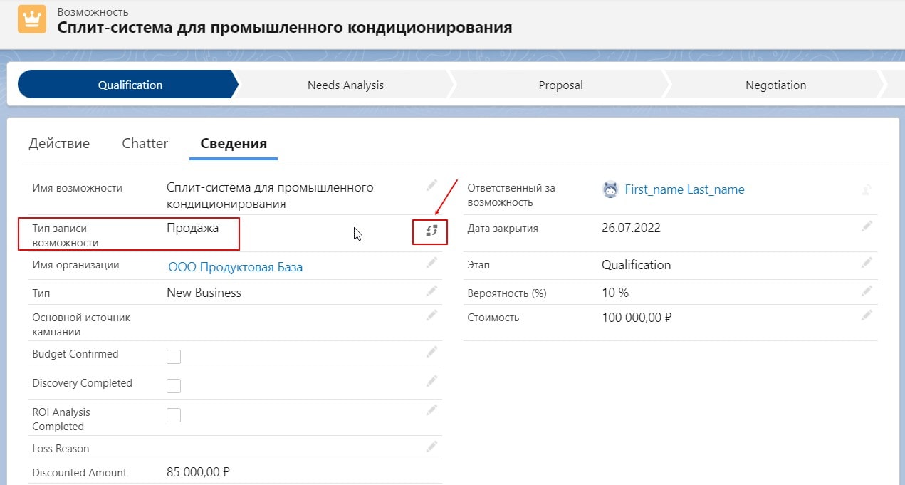Click the Стоимость field label
The height and width of the screenshot is (485, 905).
coord(493,318)
